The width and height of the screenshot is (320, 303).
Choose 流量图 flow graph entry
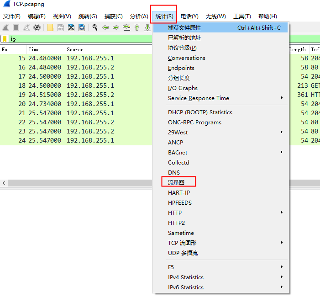[220, 182]
